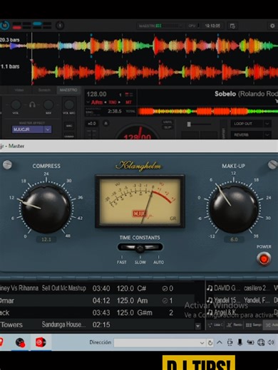Viewport: 278px width, 370px height.
Task: Open the dark vinyl app icon in the taskbar
Action: 20,342
